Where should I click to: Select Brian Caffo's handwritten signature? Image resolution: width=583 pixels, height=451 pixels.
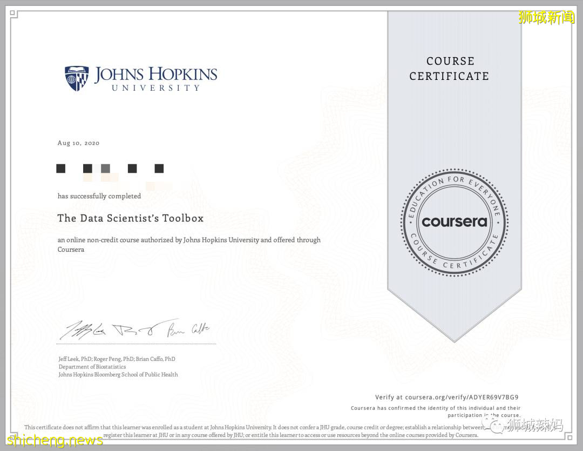(187, 328)
